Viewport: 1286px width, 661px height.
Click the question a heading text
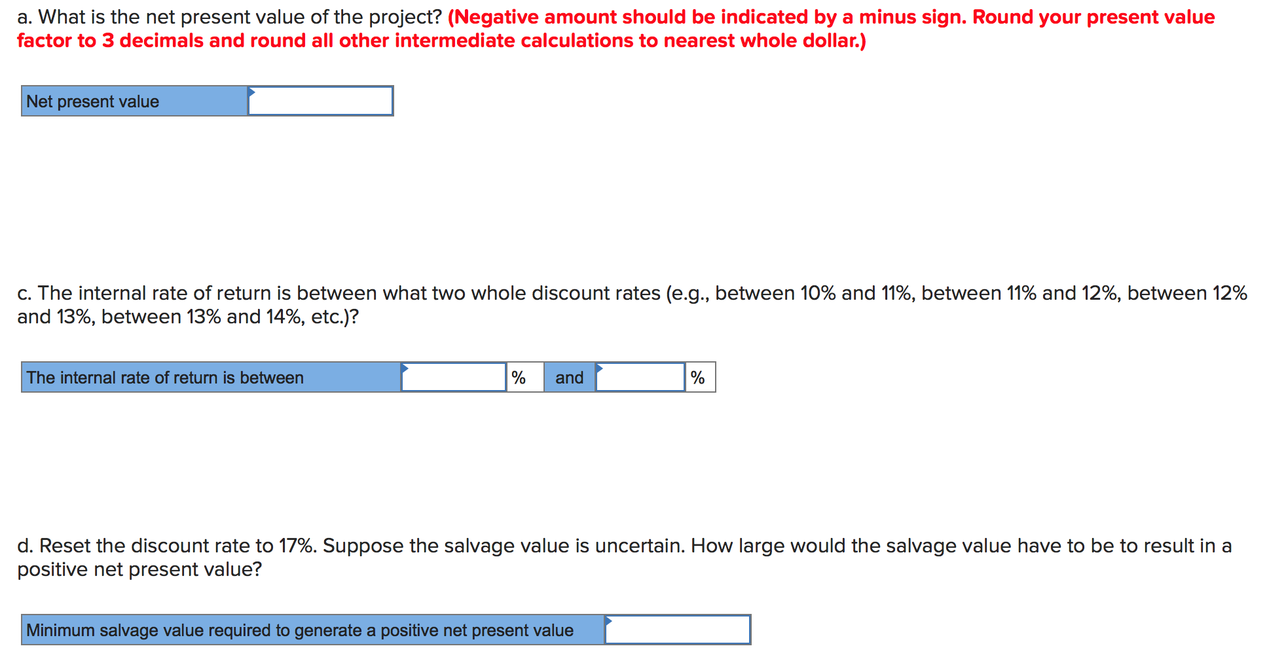pos(229,16)
